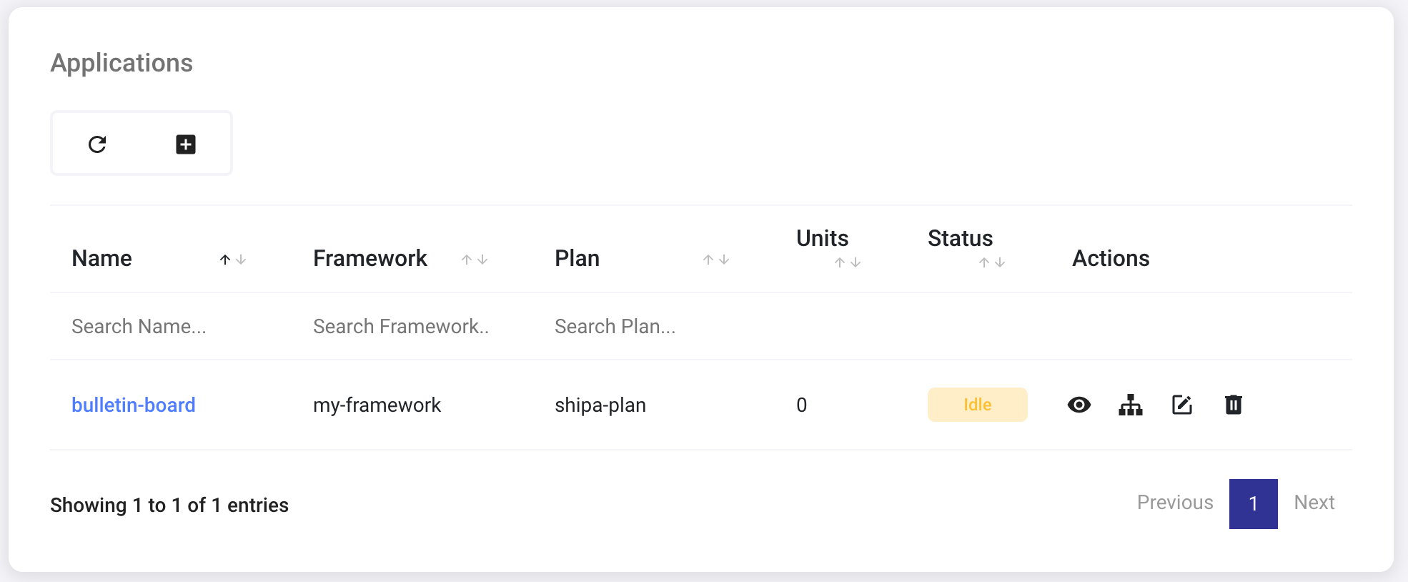Click the Idle status badge
This screenshot has width=1408, height=582.
(x=977, y=405)
